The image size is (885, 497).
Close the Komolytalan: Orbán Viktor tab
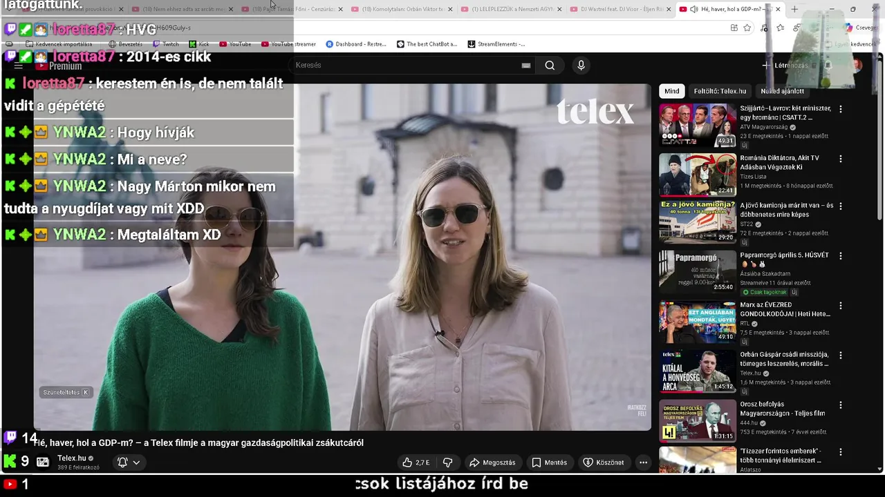click(x=450, y=9)
